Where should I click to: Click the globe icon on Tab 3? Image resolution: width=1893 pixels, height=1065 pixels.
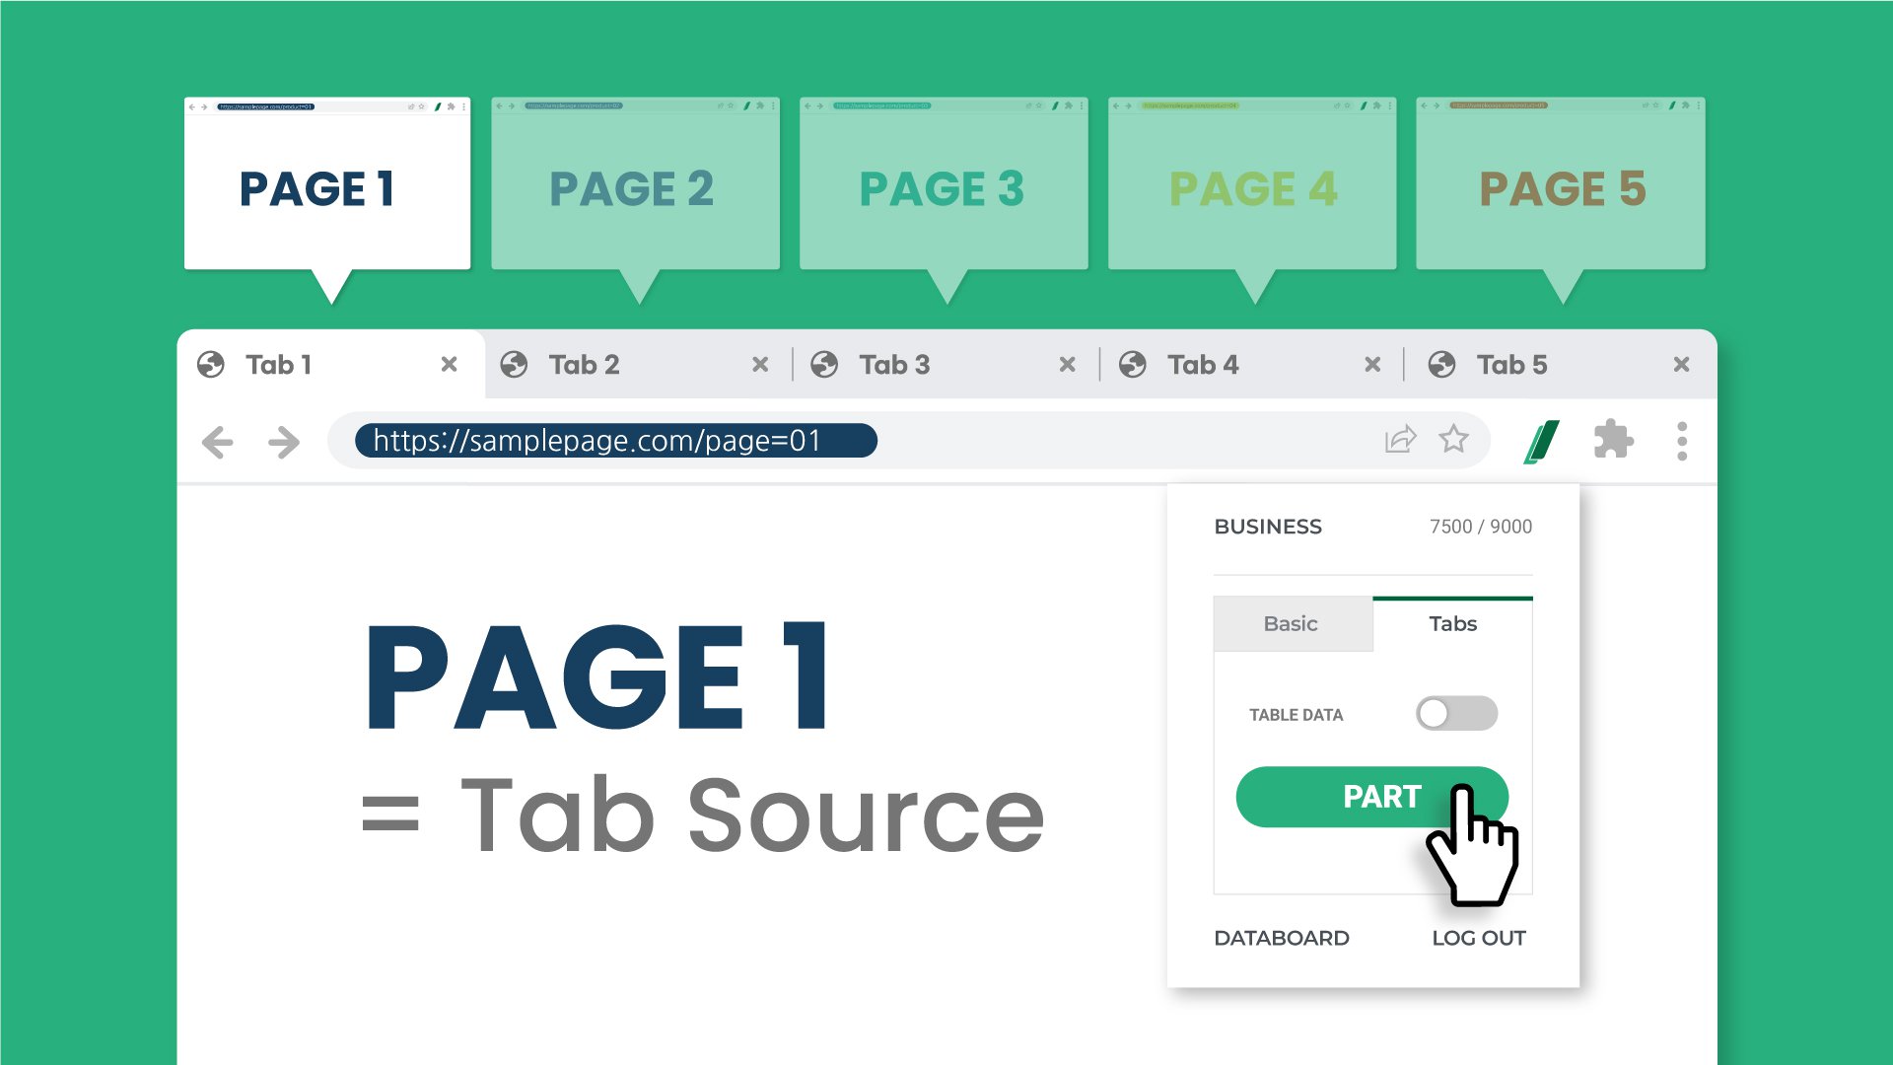tap(824, 365)
